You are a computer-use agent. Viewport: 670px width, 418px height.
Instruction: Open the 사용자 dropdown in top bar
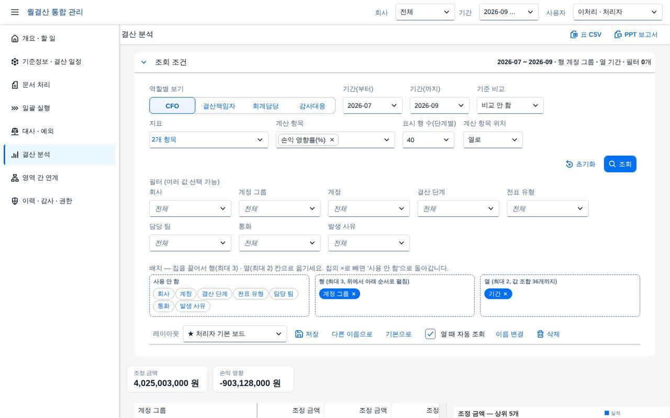pyautogui.click(x=618, y=12)
